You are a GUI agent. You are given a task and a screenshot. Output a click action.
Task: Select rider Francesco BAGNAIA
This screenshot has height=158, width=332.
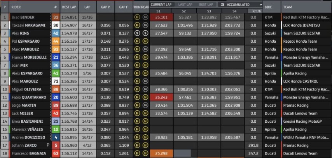(29, 153)
